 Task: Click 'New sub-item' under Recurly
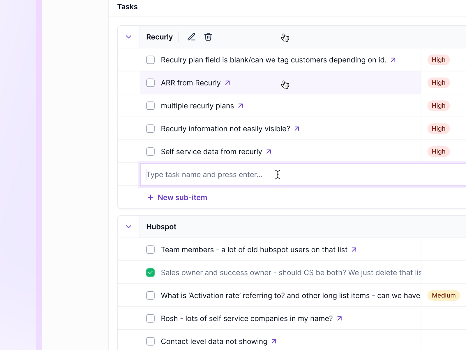click(177, 197)
